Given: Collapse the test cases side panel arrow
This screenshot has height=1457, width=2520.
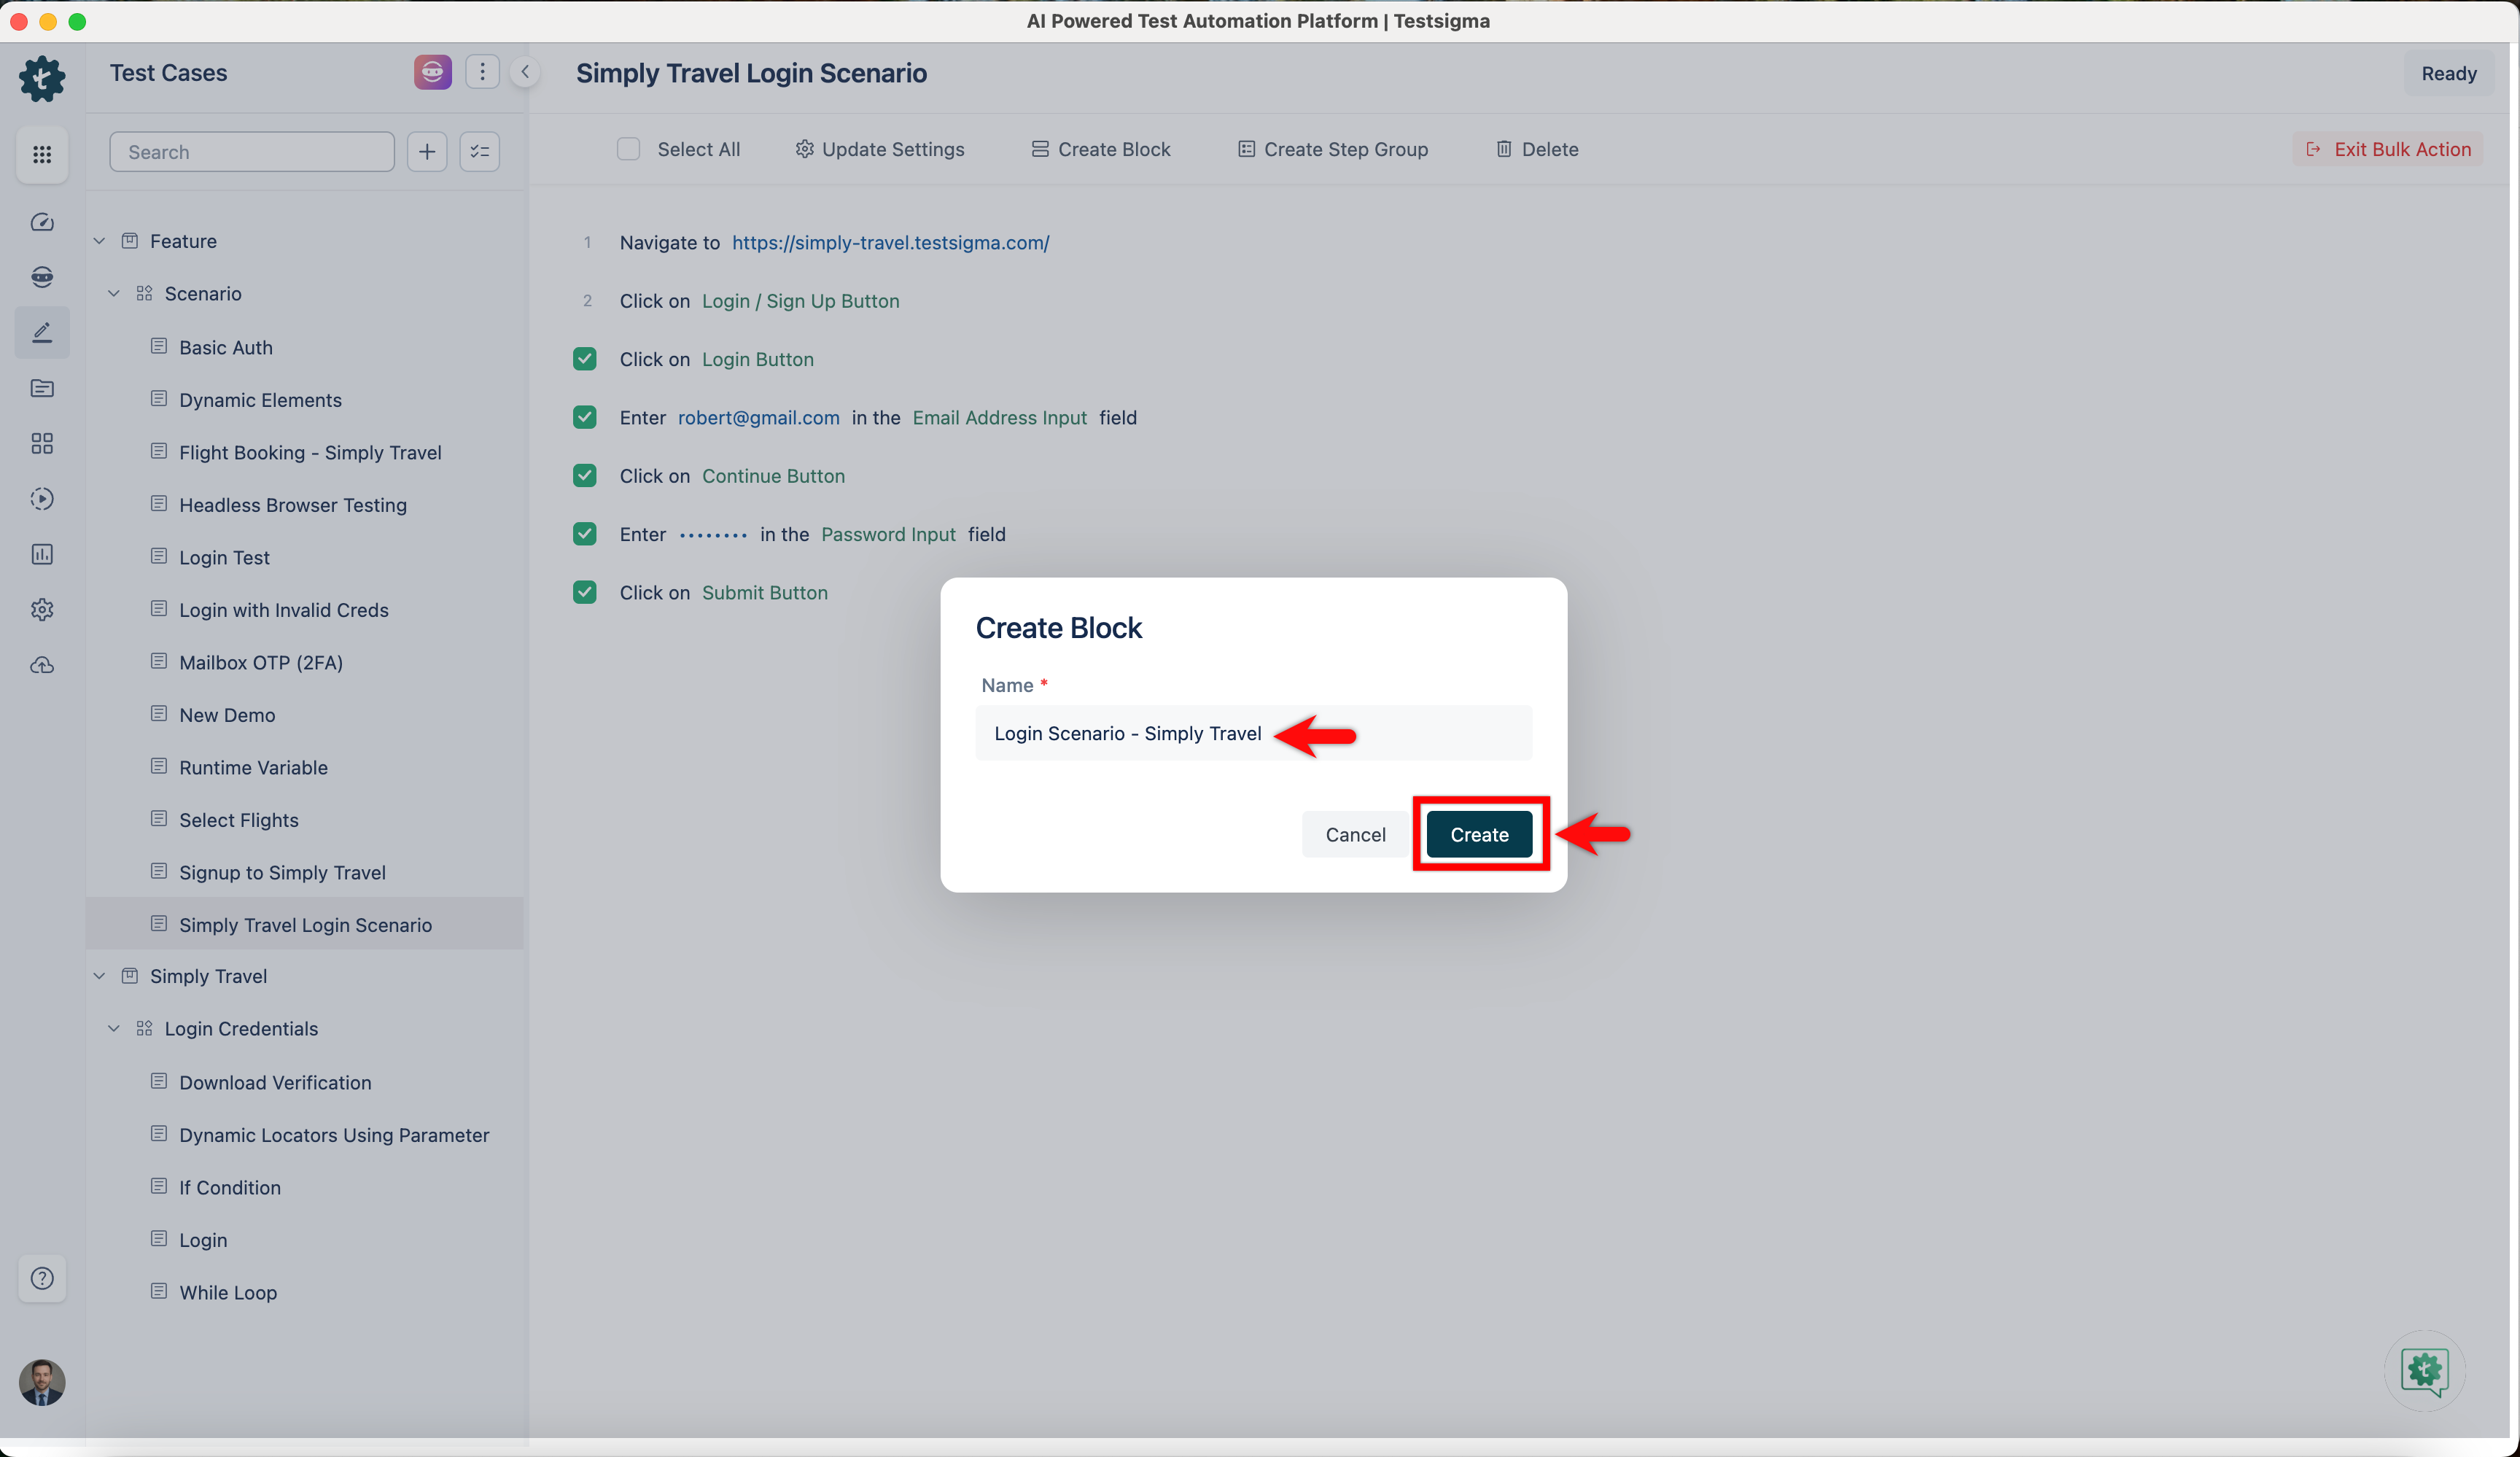Looking at the screenshot, I should click(525, 72).
